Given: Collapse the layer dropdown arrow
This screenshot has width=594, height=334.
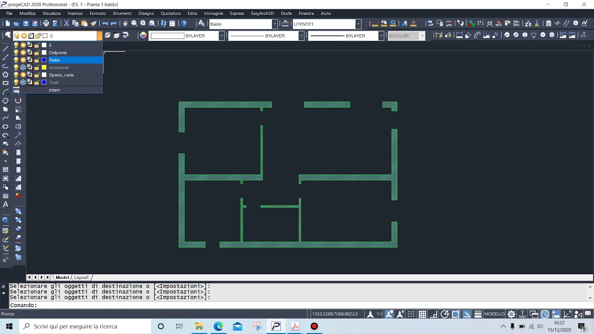Looking at the screenshot, I should [99, 36].
